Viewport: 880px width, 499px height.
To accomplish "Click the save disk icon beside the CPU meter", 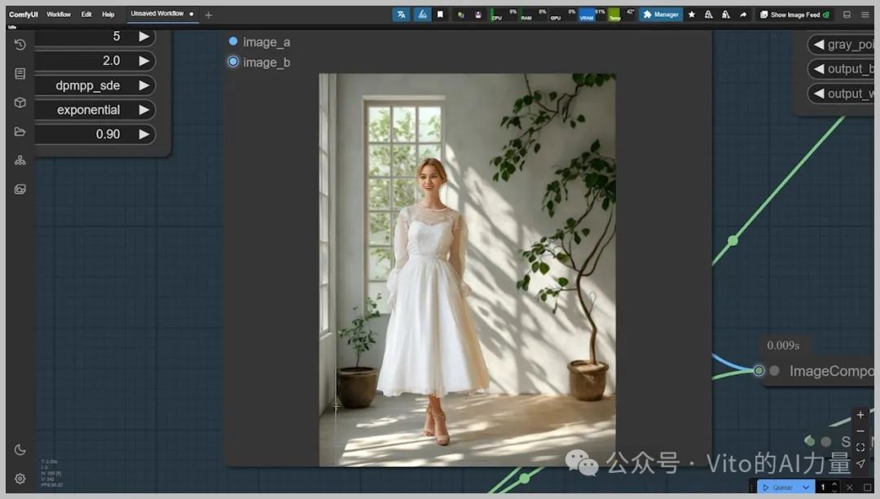I will pyautogui.click(x=478, y=15).
